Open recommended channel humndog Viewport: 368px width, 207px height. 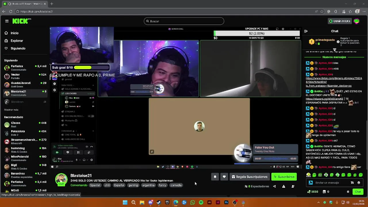pos(25,150)
